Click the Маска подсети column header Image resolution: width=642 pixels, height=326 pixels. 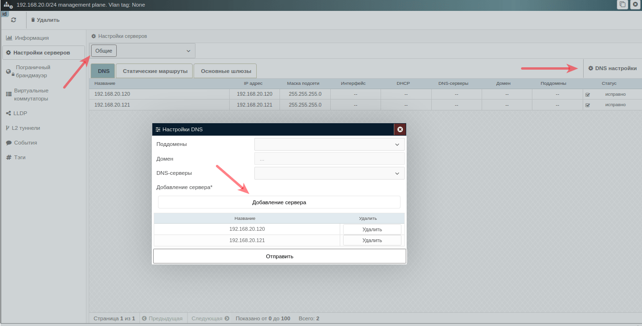(303, 83)
